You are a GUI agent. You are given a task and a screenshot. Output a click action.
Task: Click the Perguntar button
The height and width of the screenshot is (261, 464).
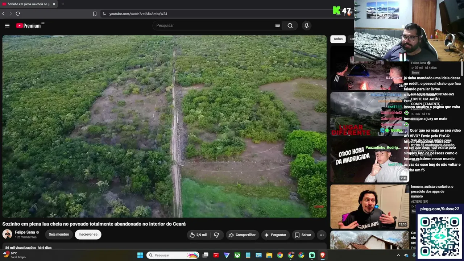(x=275, y=235)
